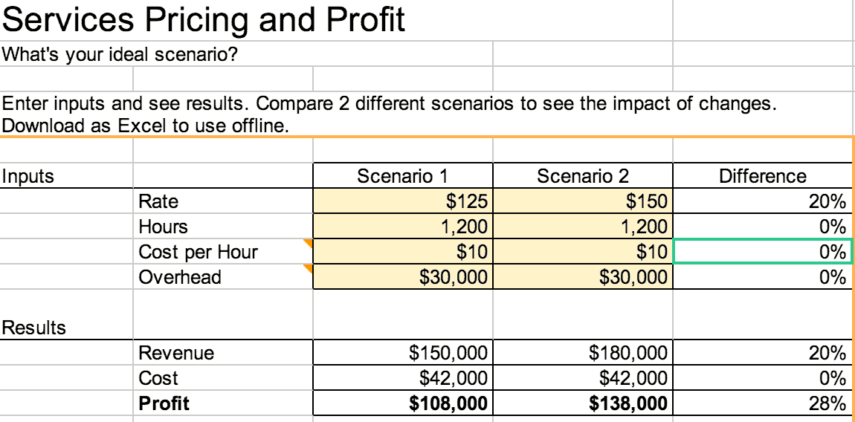This screenshot has height=422, width=855.
Task: Select Scenario 2 Hours cell
Action: [583, 227]
